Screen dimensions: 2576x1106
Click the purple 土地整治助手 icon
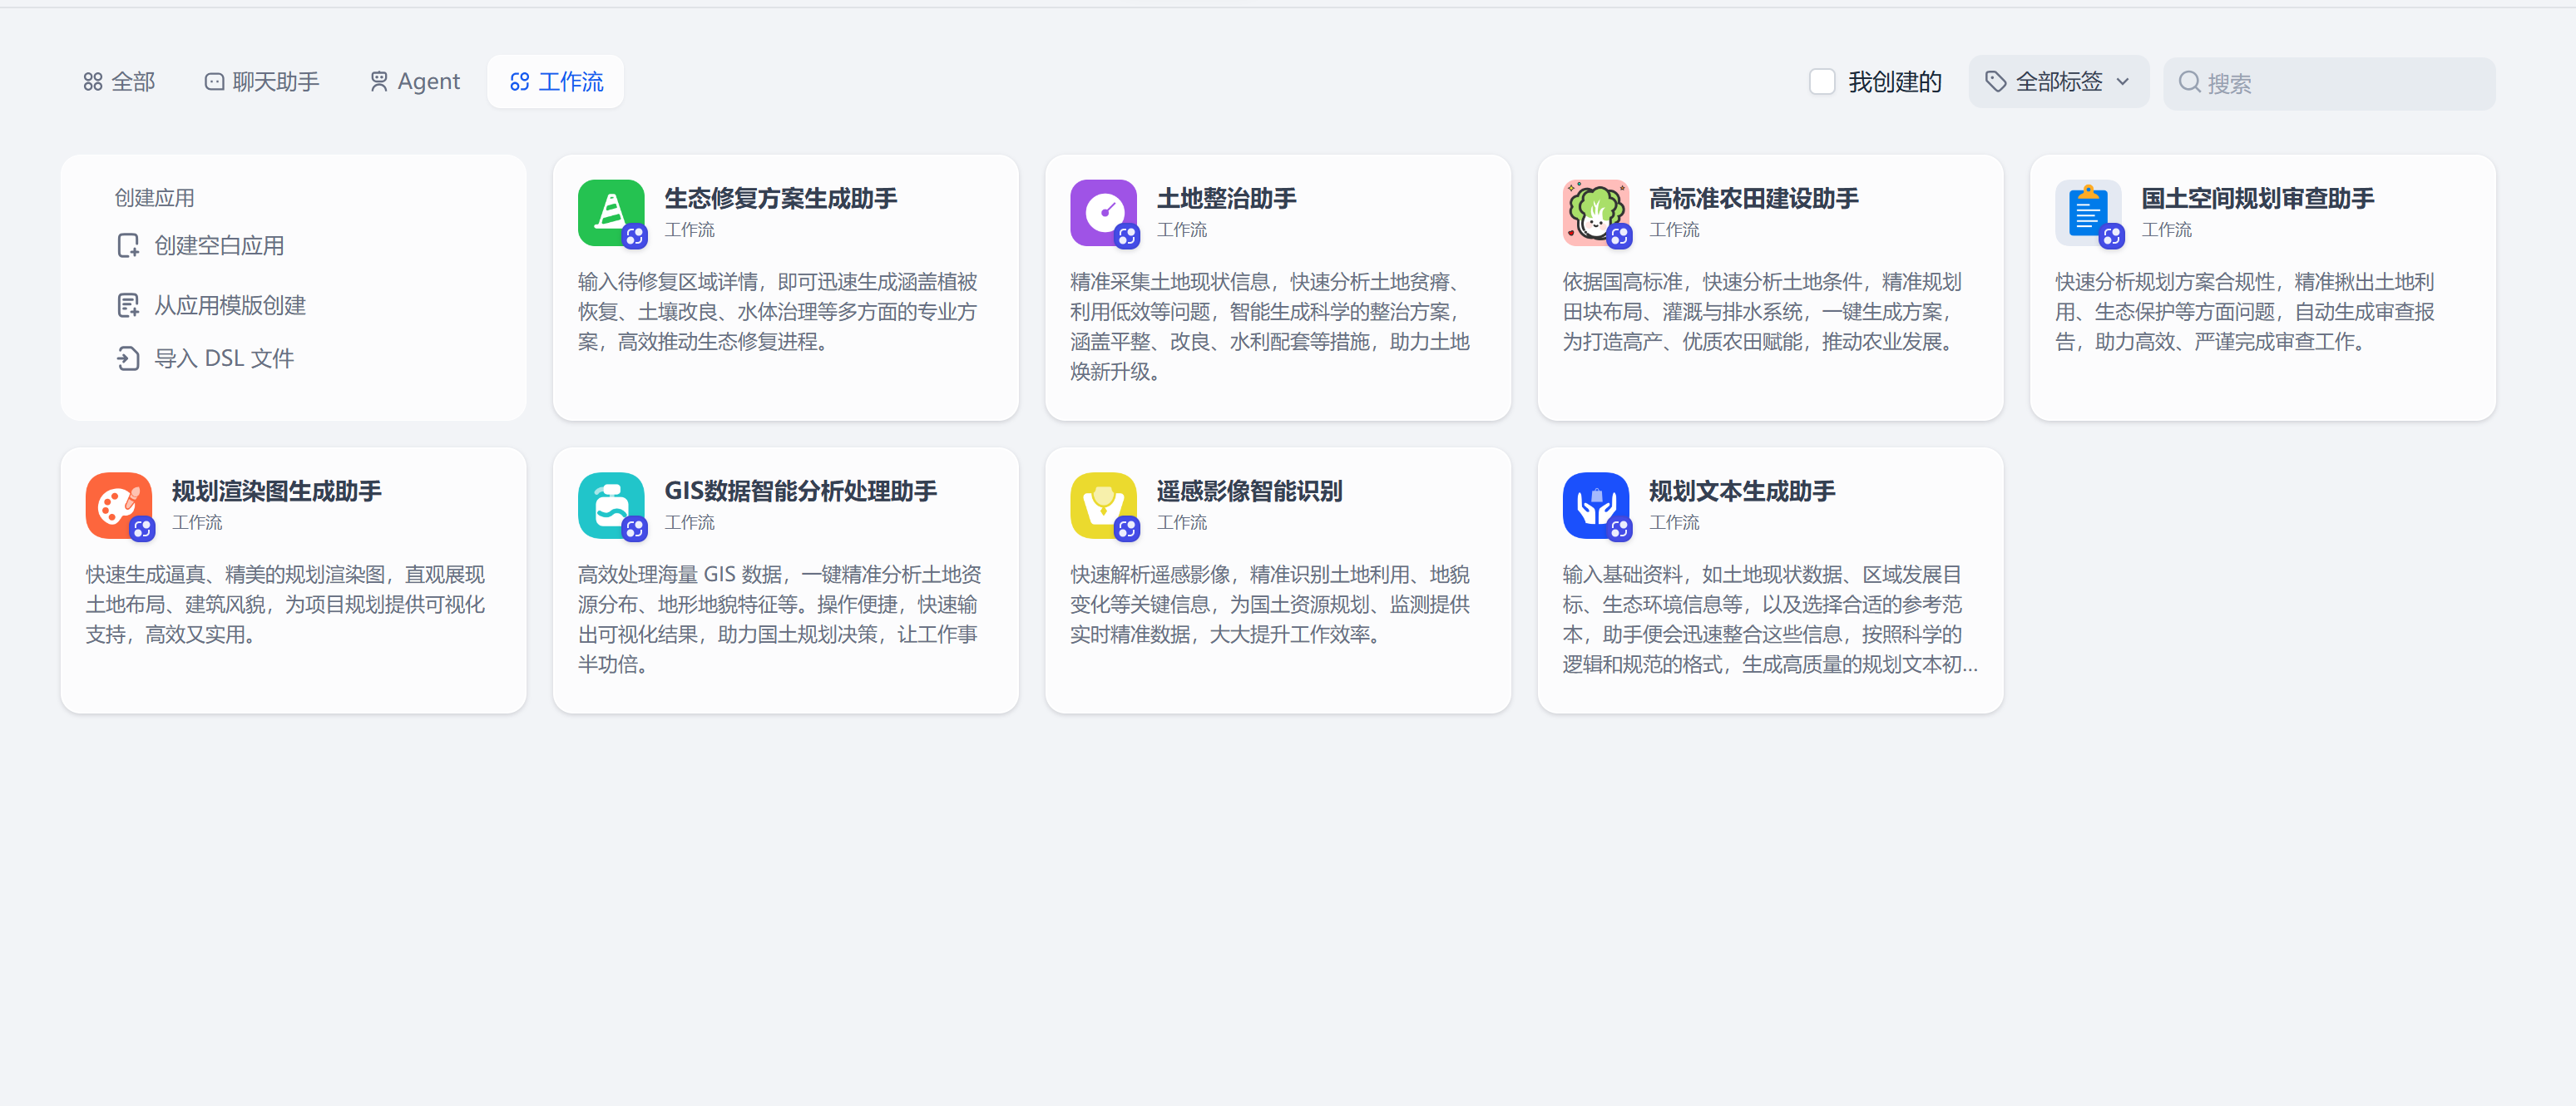1103,212
